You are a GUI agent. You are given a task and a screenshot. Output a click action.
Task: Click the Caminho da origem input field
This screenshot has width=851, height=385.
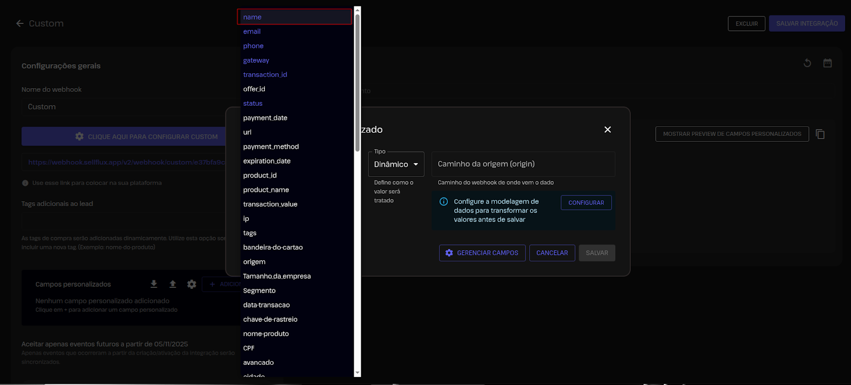click(x=523, y=164)
